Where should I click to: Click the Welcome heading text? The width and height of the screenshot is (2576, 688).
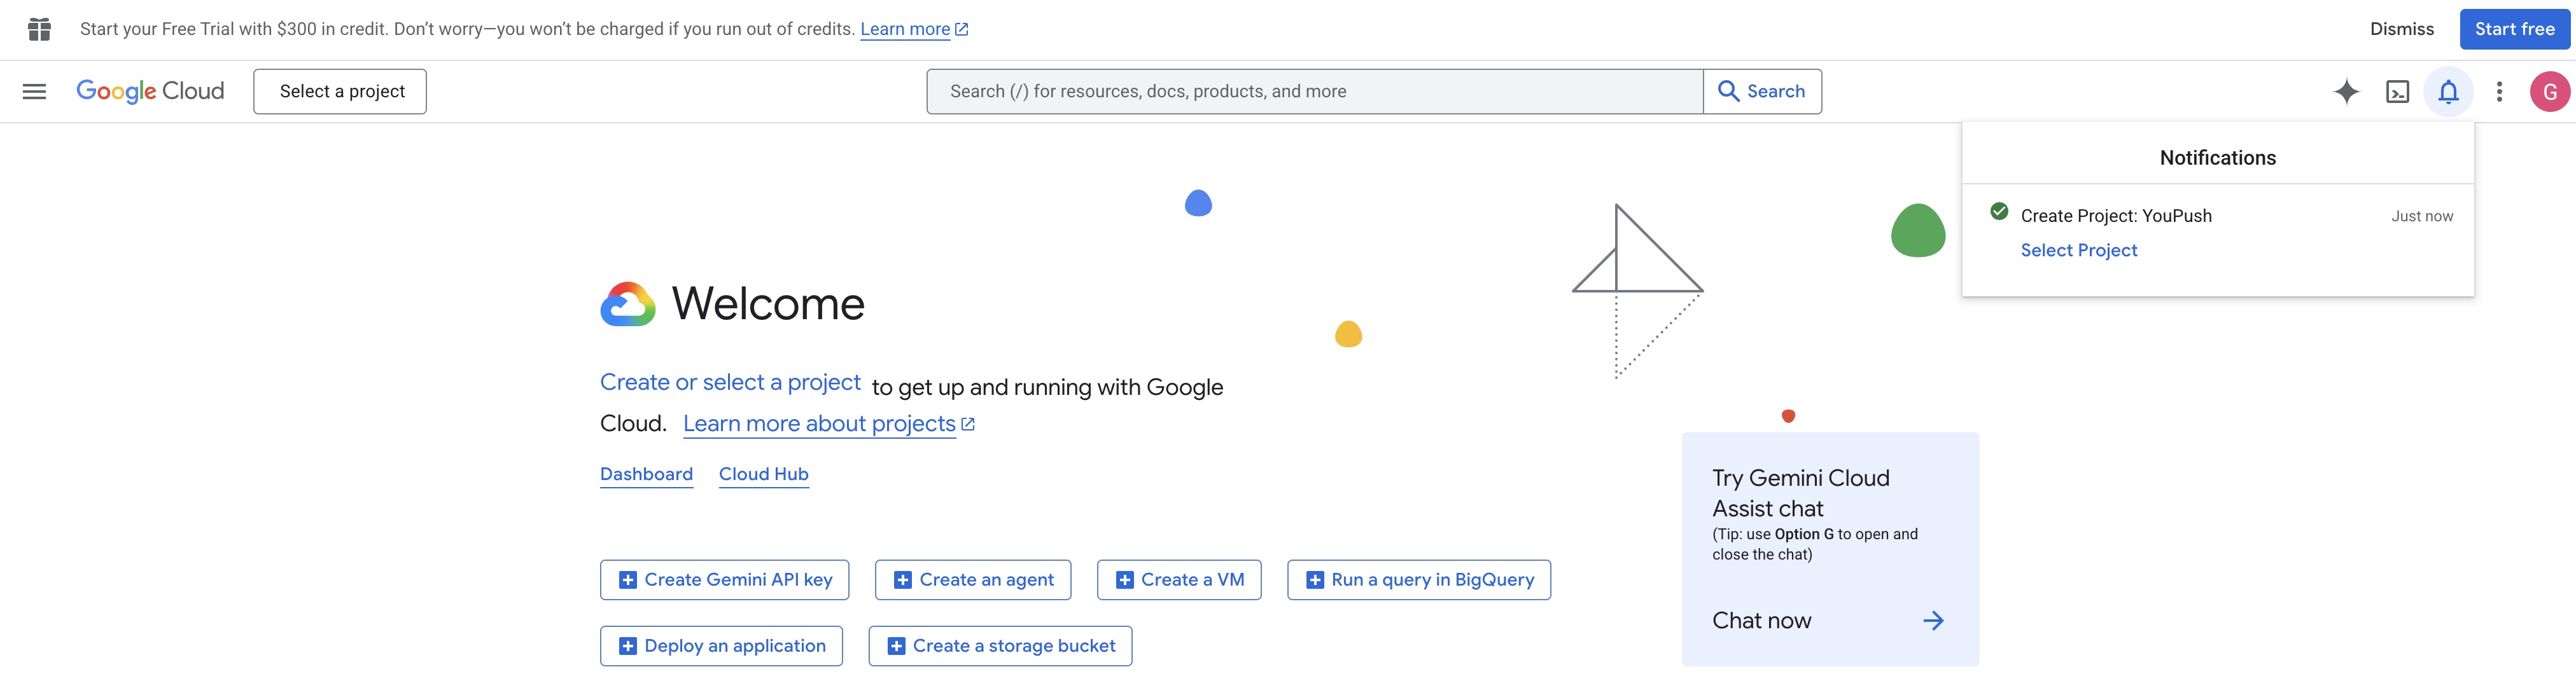(768, 303)
